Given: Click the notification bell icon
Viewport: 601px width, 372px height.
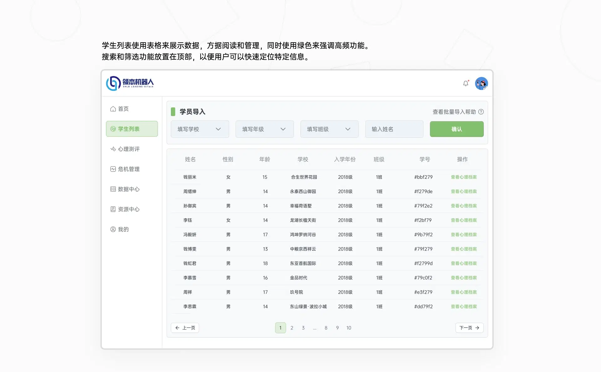Looking at the screenshot, I should 465,83.
